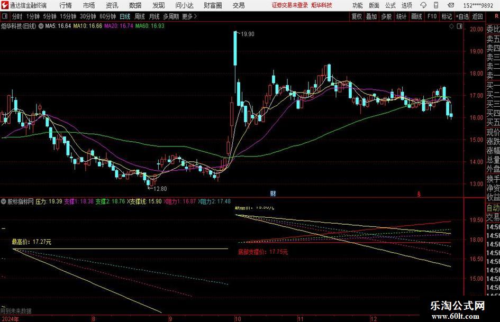Click the 复权 button
Viewport: 500px width, 322px height.
357,16
